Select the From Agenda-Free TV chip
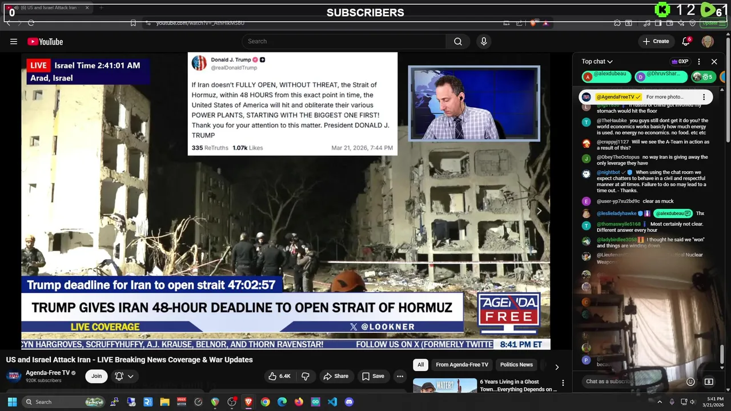The width and height of the screenshot is (731, 411). pos(462,365)
